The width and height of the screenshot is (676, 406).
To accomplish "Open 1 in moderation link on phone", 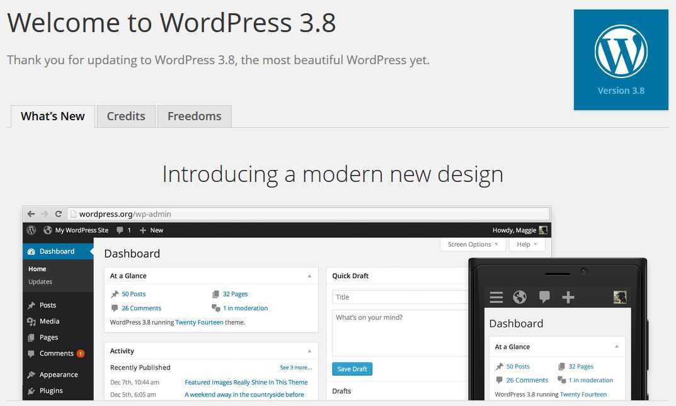I will [x=591, y=380].
